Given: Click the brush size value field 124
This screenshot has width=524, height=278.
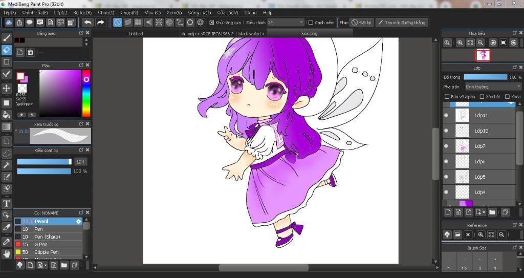Looking at the screenshot, I should click(x=80, y=162).
